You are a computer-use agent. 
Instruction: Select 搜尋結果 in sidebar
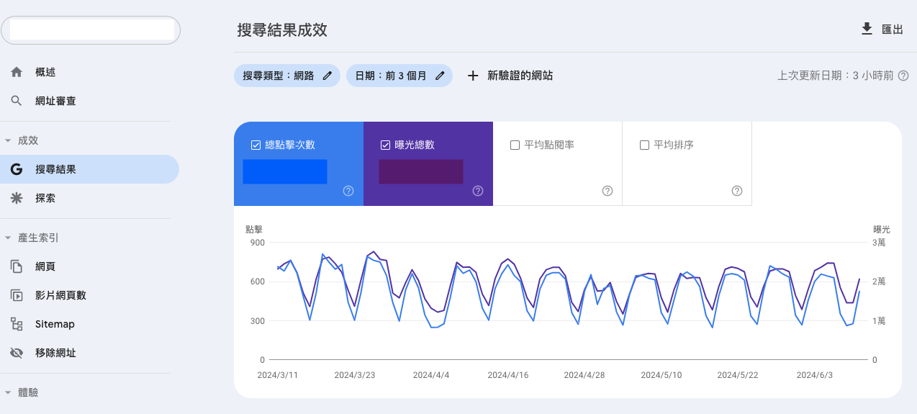click(89, 169)
